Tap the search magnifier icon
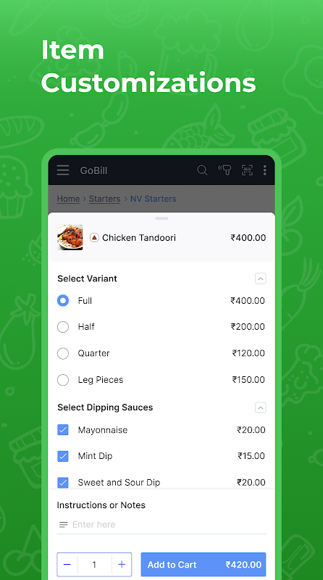The image size is (323, 580). click(x=202, y=170)
